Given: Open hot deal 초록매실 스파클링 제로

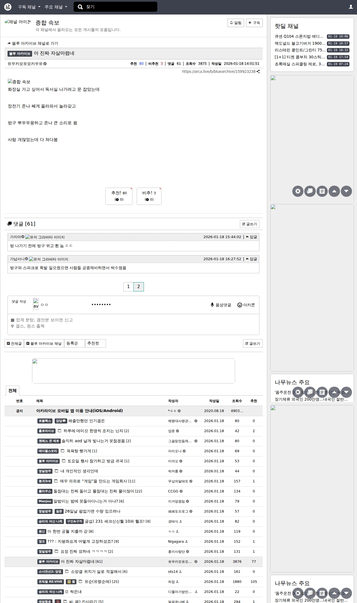Looking at the screenshot, I should click(x=300, y=64).
